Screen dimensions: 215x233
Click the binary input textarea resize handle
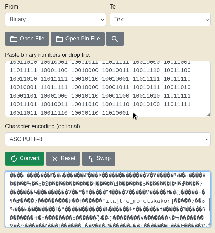click(209, 115)
